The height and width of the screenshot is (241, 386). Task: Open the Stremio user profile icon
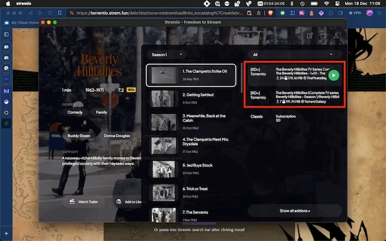336,36
